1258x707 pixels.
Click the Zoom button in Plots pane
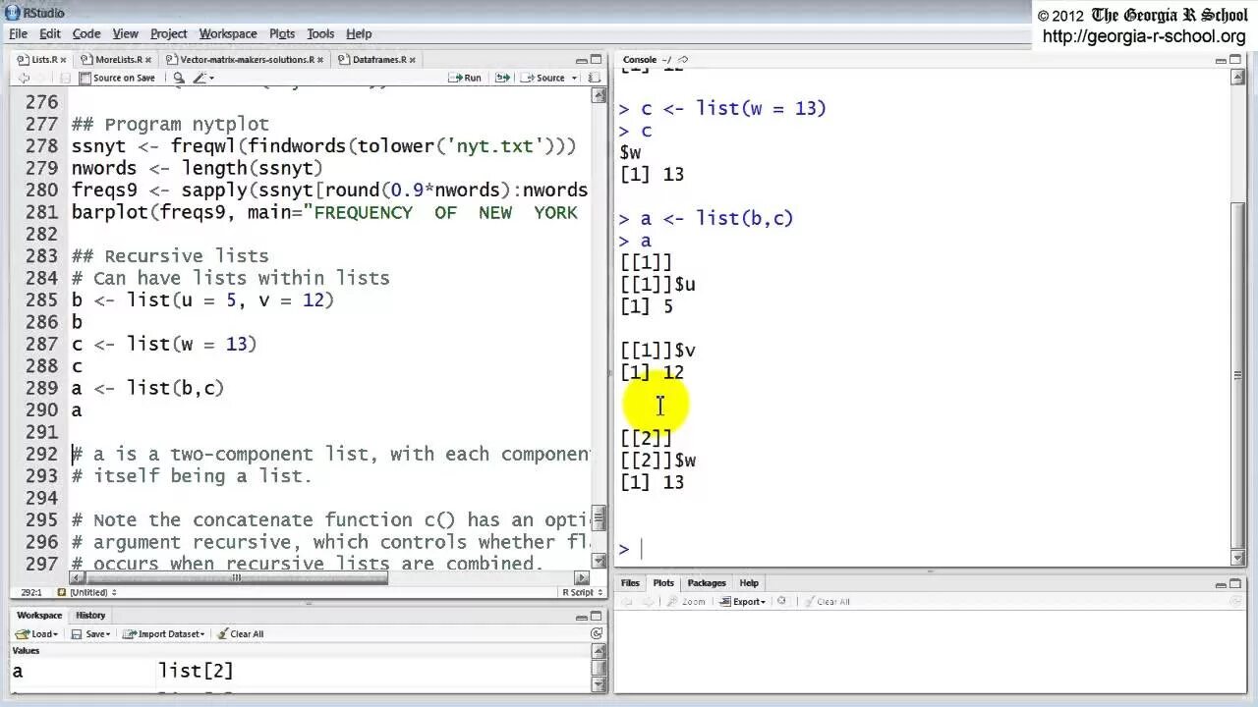687,601
